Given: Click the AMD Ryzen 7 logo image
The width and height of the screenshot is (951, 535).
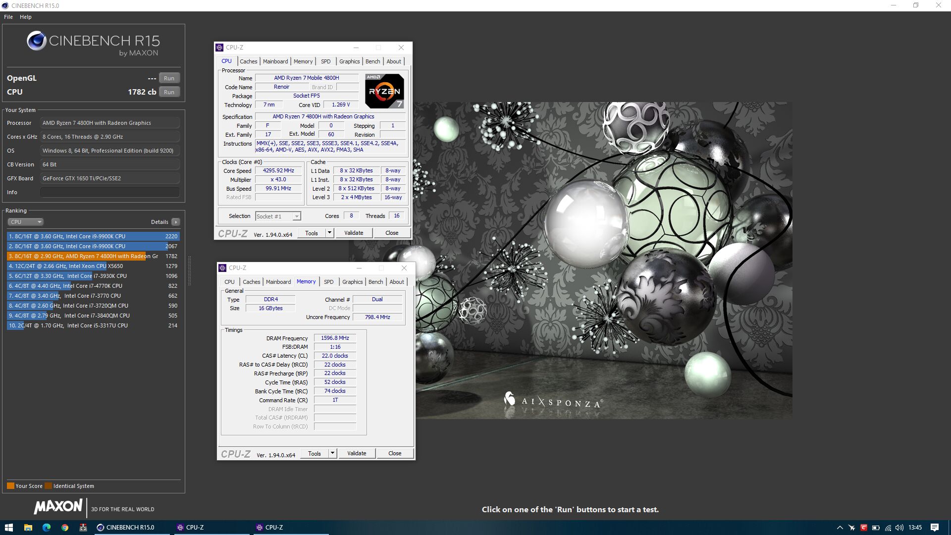Looking at the screenshot, I should [384, 91].
